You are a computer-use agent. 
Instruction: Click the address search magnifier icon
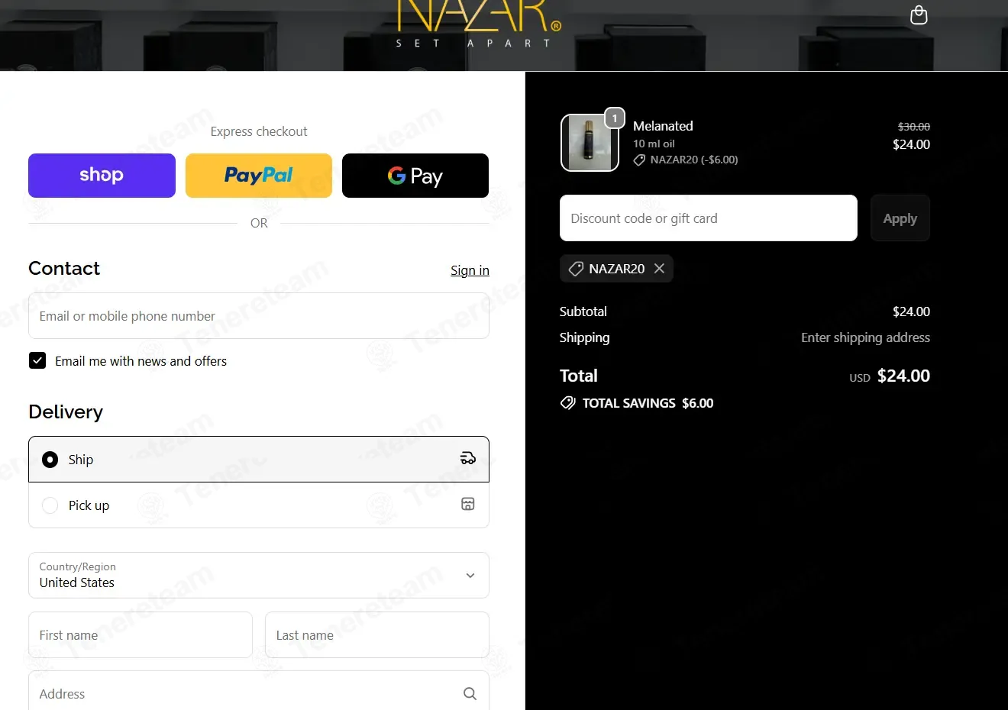[470, 694]
